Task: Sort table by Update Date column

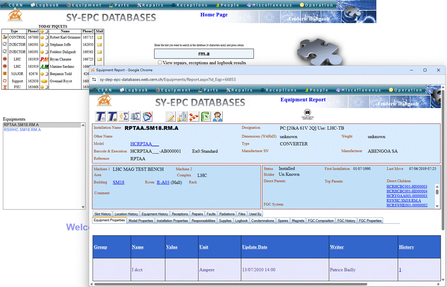Action: click(254, 247)
